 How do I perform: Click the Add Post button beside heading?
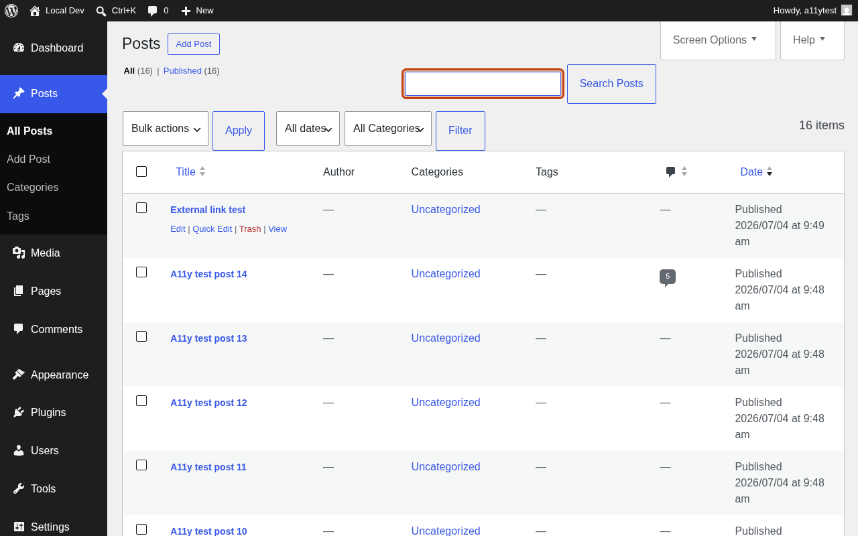tap(194, 44)
